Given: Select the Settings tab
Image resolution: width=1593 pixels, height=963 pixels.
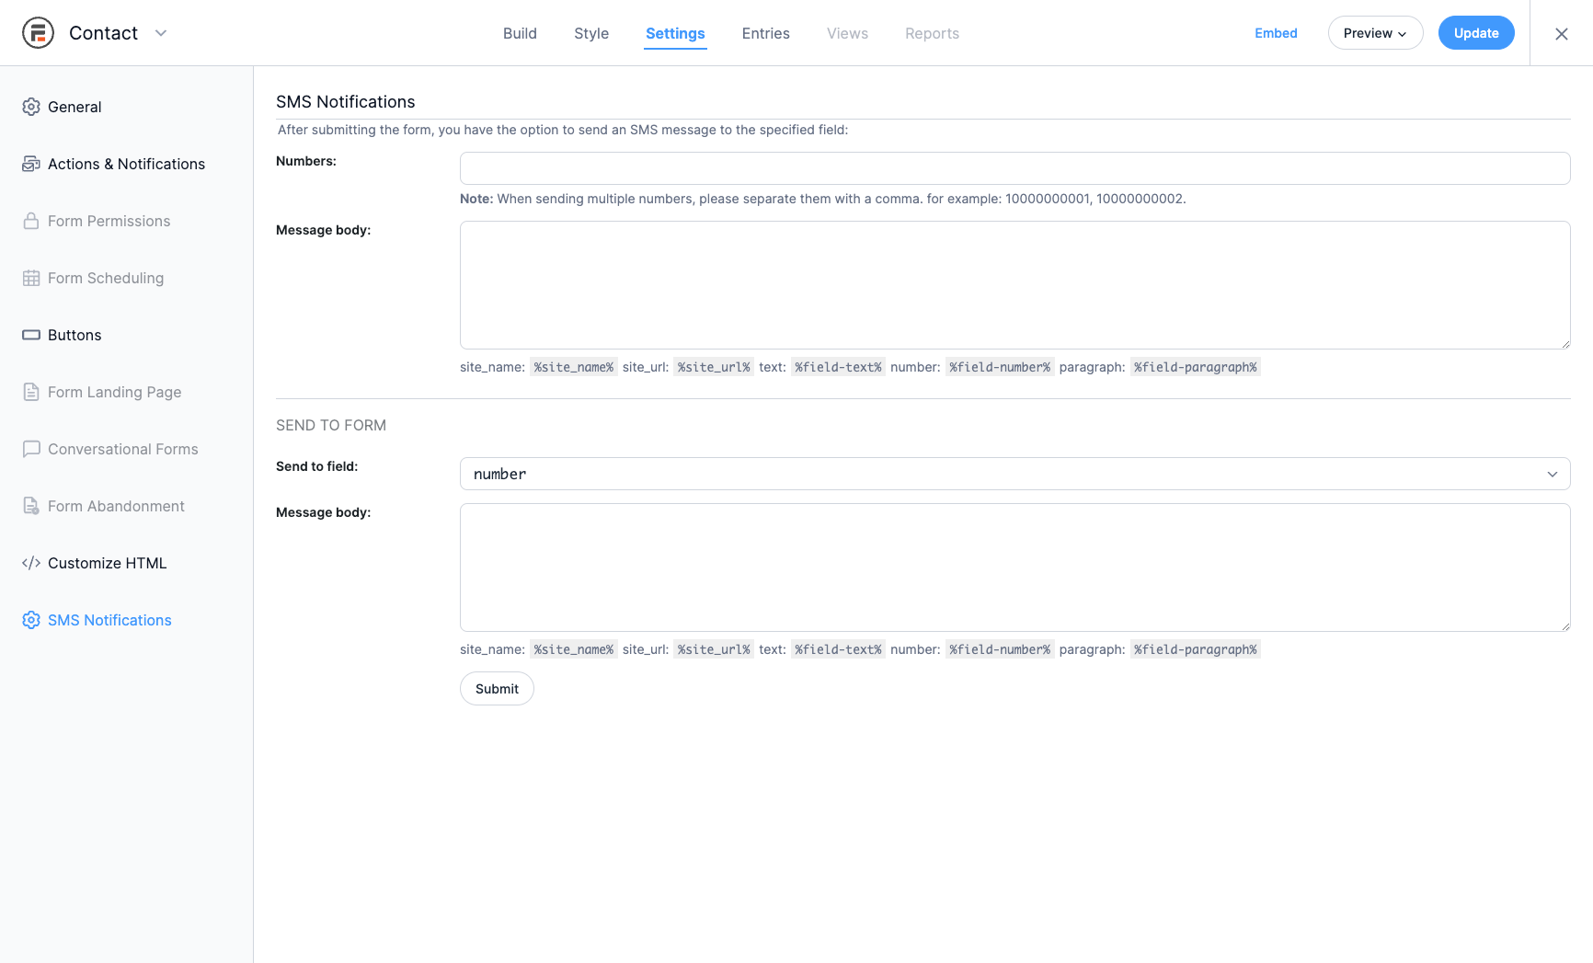Looking at the screenshot, I should [675, 33].
